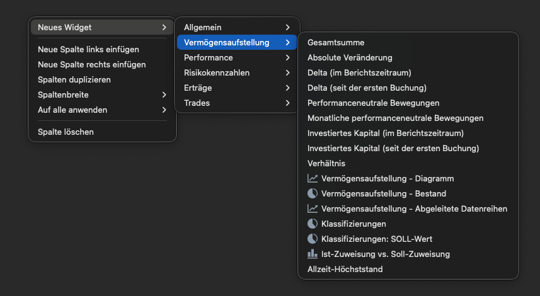
Task: Click pie icon next to Klassifizierungen
Action: click(x=313, y=224)
